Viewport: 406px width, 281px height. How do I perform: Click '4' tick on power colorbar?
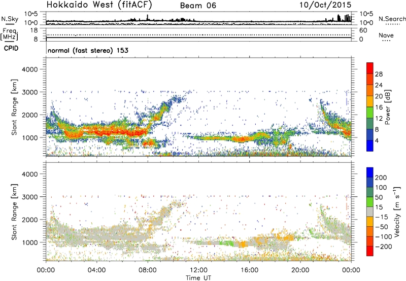pos(377,140)
